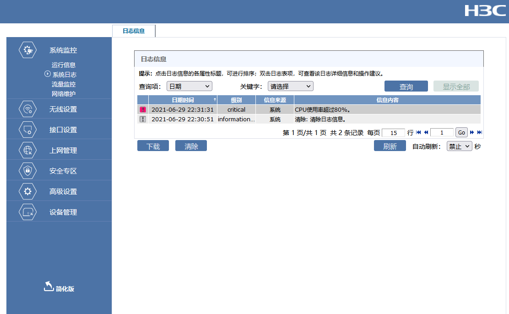This screenshot has height=314, width=509.
Task: Open the 无线设置 menu
Action: coord(63,109)
